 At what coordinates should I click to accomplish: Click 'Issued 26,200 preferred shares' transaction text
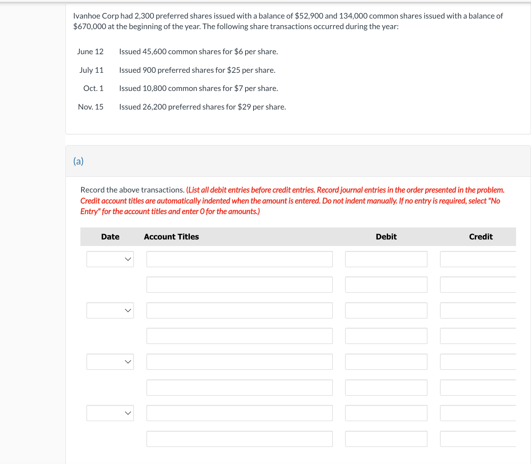point(203,107)
